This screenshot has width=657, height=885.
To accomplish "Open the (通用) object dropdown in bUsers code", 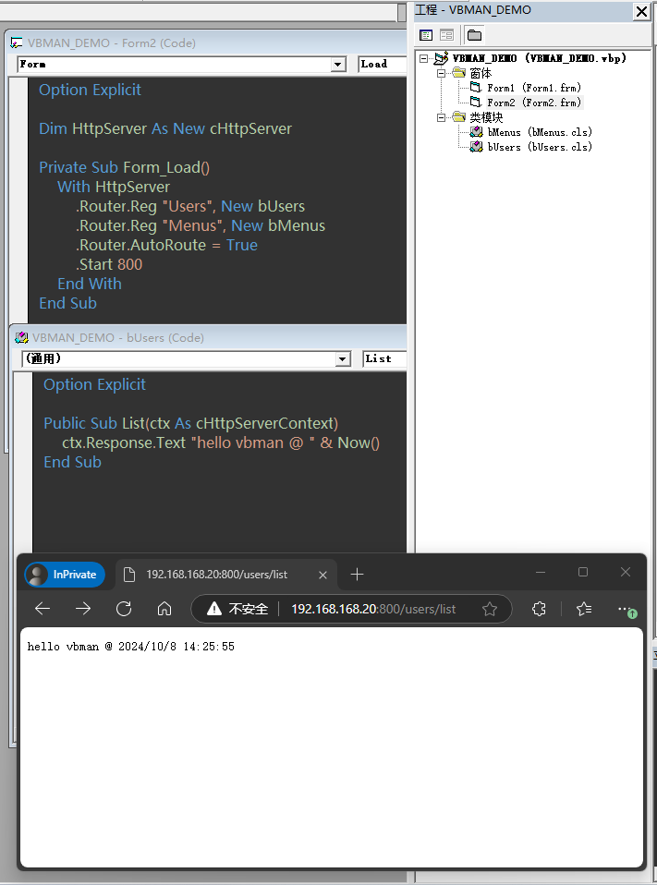I will pos(343,359).
